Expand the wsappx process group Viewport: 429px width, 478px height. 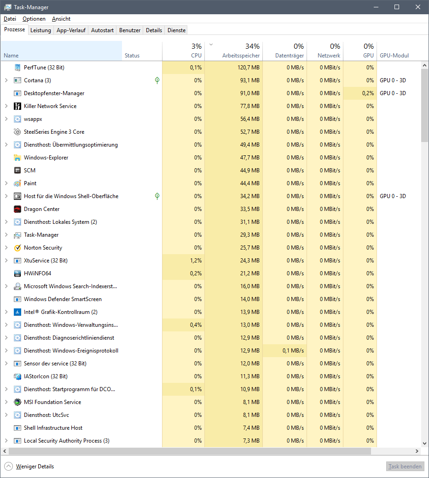point(6,119)
